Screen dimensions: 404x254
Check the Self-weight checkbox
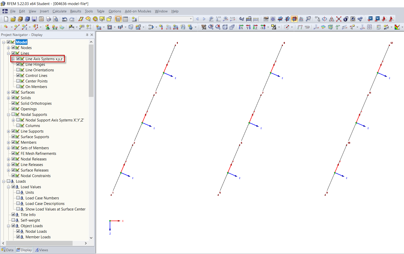pos(13,220)
